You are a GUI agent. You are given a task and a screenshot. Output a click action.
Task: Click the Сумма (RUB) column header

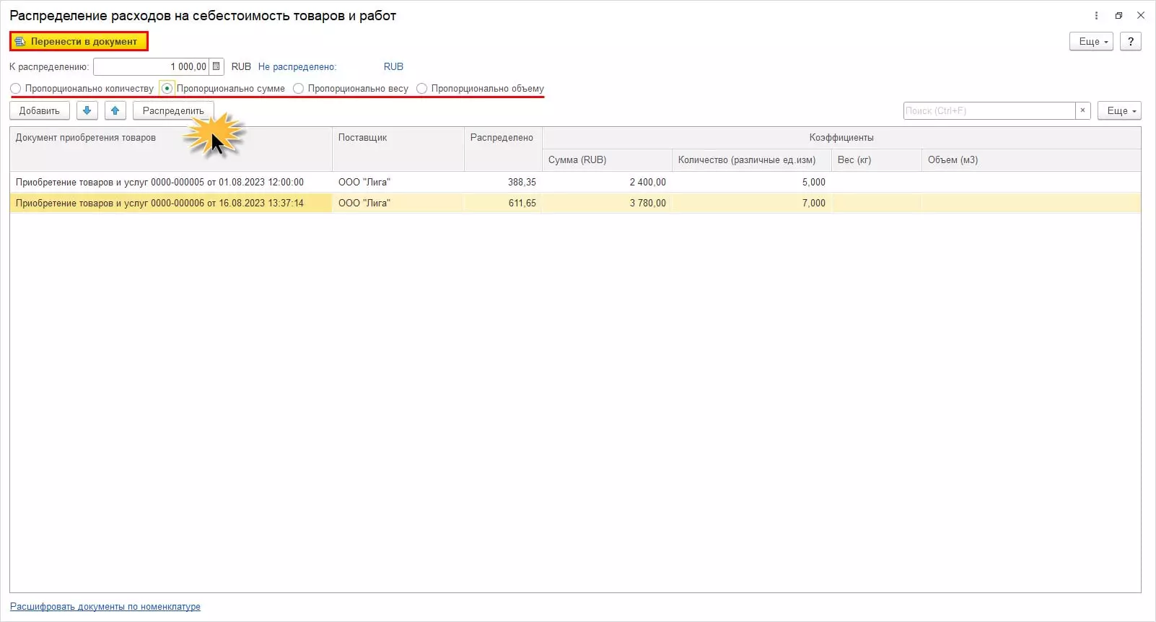[606, 160]
